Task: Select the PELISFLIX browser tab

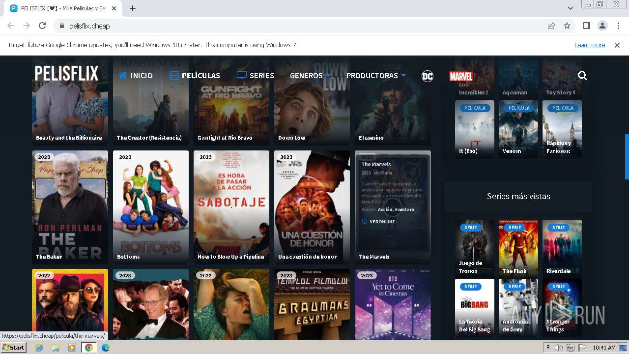Action: 64,8
